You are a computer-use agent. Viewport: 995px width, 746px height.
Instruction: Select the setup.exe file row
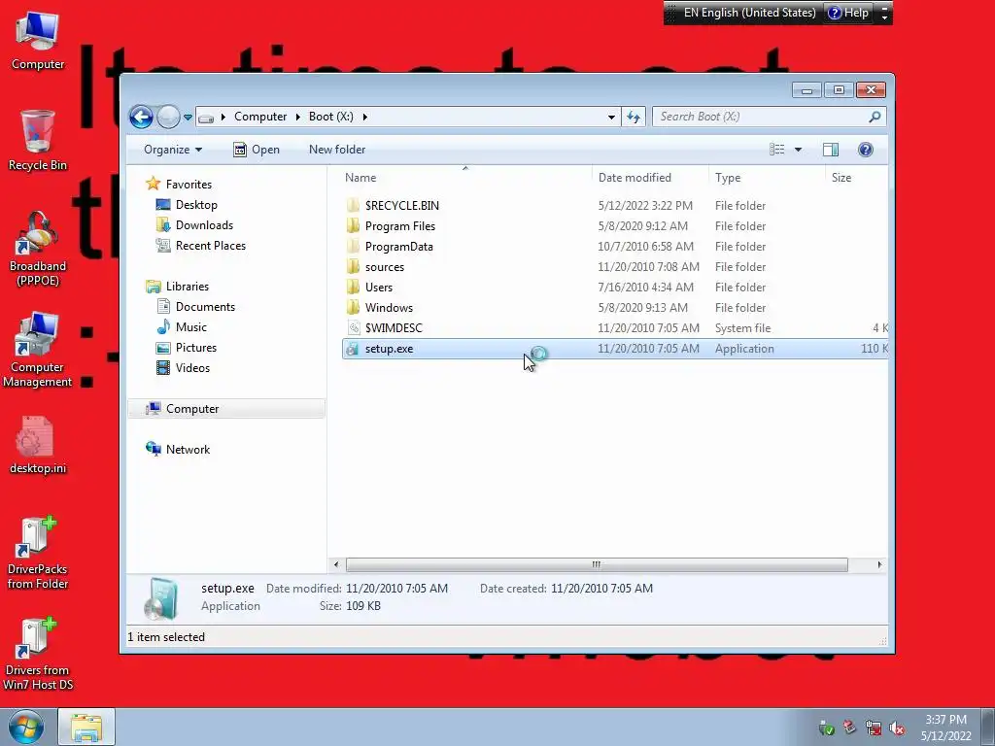[x=615, y=349]
